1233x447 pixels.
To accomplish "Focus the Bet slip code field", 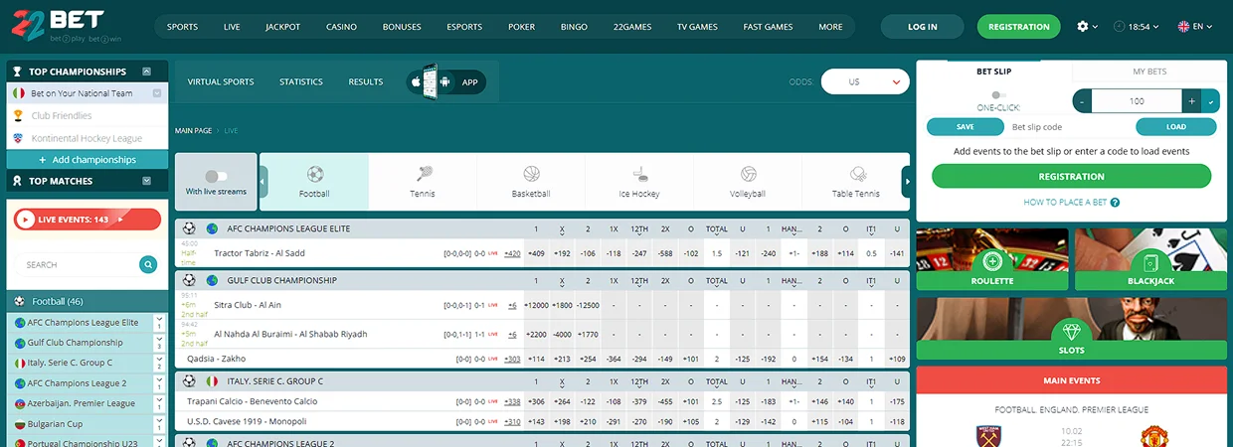I will 1069,127.
